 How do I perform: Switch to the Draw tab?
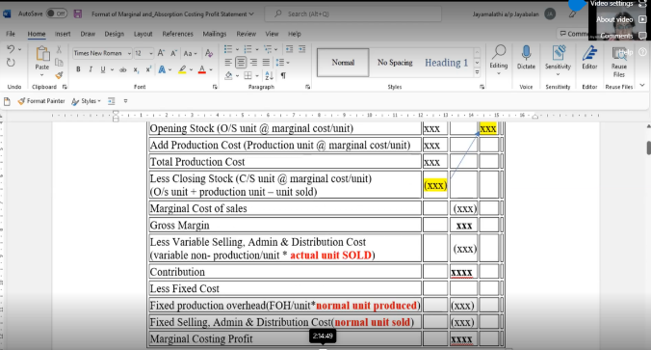[x=88, y=34]
